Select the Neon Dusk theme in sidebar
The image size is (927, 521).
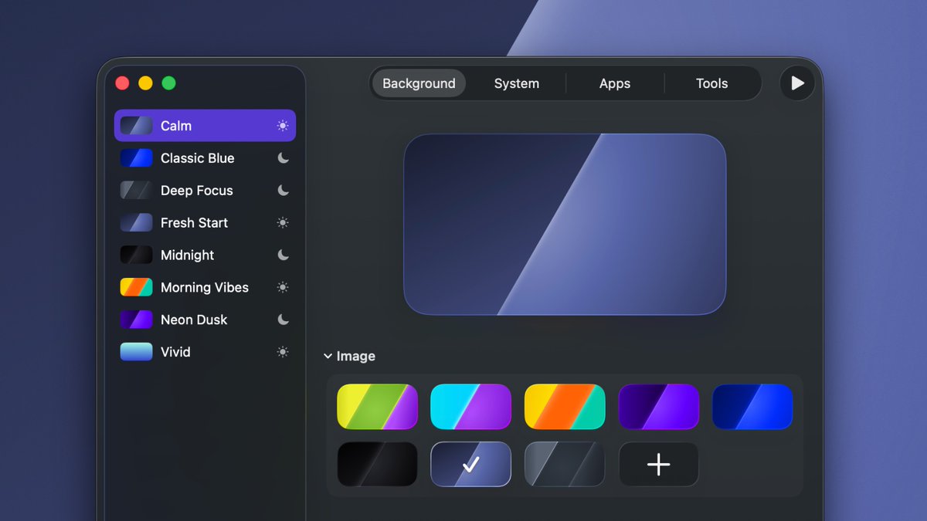(193, 320)
